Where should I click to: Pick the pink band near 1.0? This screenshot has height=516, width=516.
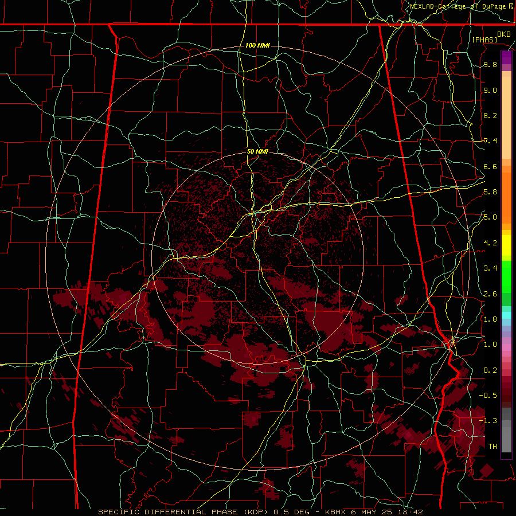point(506,347)
